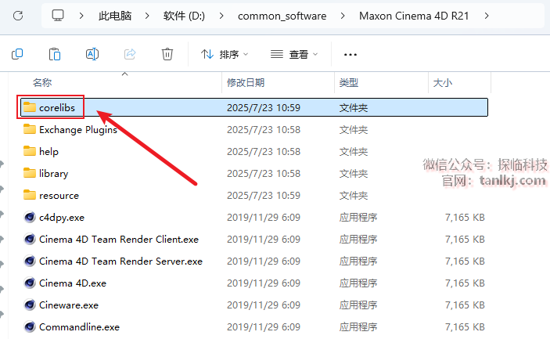Screen dimensions: 550x339
Task: Click Cineware.exe size 7,165 KB
Action: pos(465,305)
